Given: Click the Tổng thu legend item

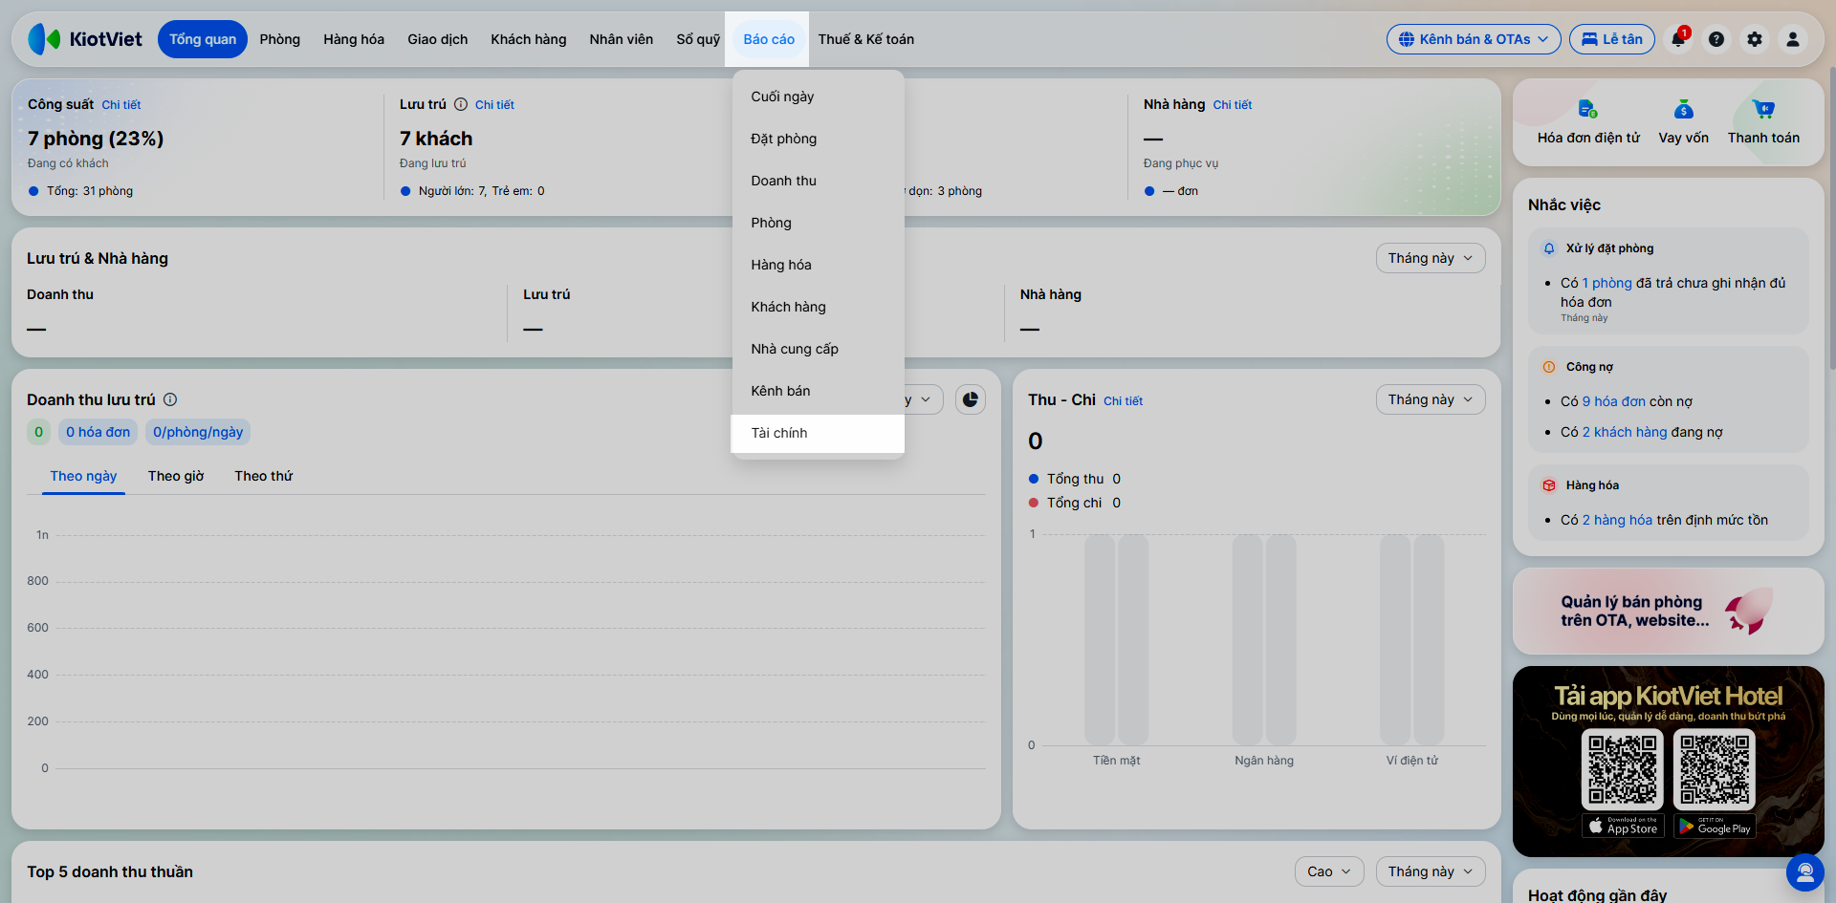Looking at the screenshot, I should (x=1075, y=479).
